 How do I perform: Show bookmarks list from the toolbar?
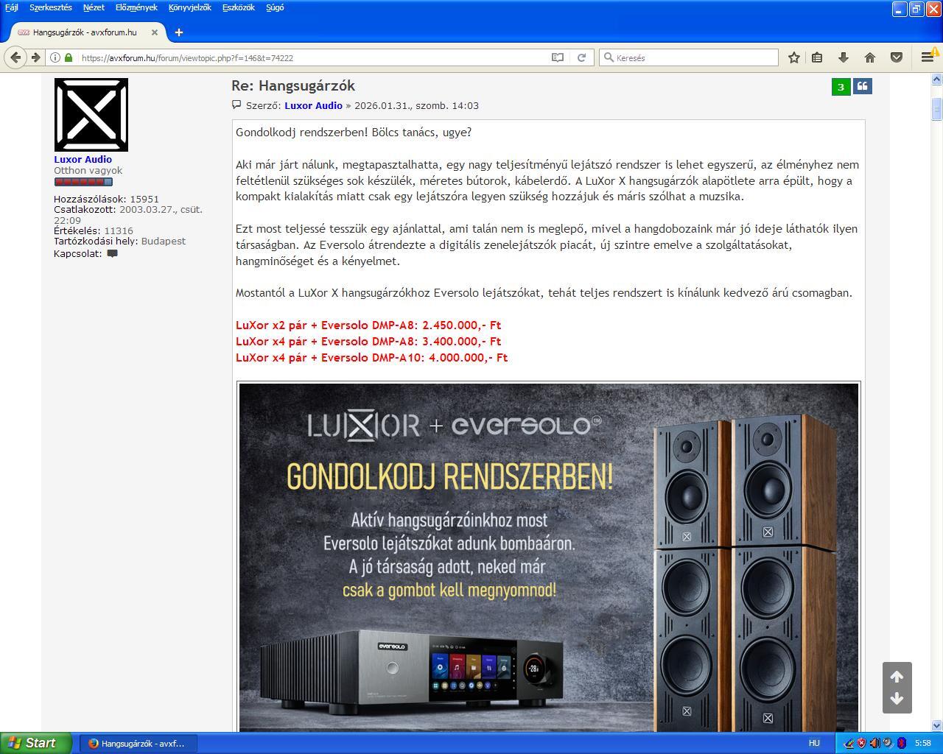pos(817,57)
